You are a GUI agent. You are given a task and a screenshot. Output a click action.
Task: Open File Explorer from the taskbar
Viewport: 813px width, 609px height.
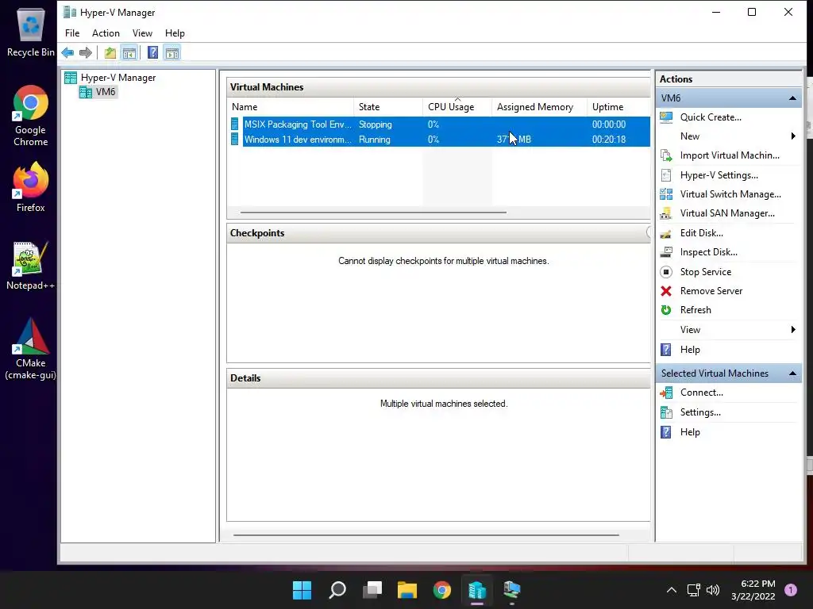point(407,590)
